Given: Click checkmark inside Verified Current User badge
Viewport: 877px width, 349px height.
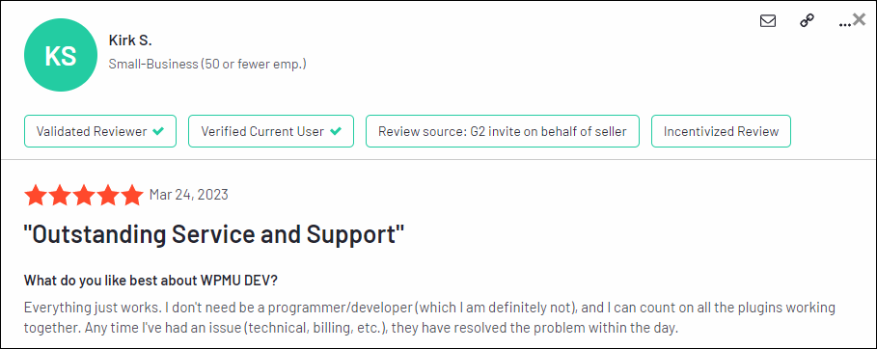Looking at the screenshot, I should 336,131.
